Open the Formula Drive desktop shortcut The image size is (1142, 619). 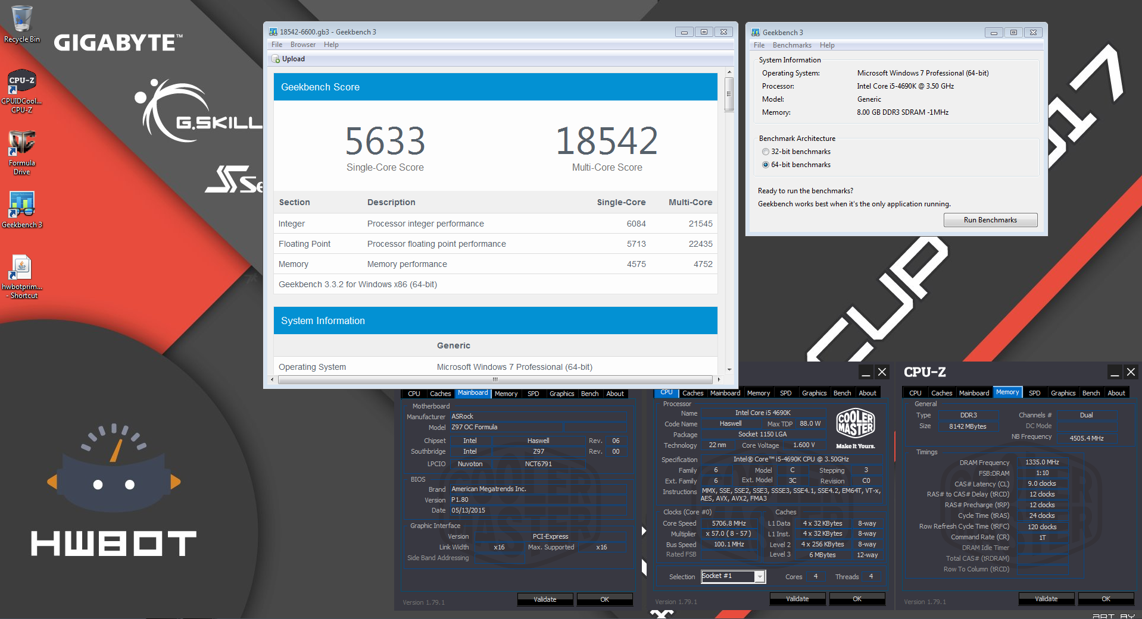[21, 153]
